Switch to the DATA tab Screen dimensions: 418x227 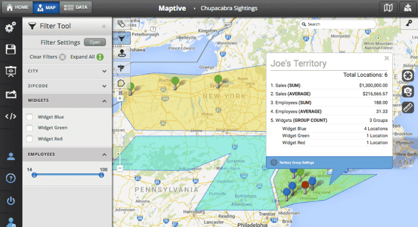pyautogui.click(x=76, y=8)
